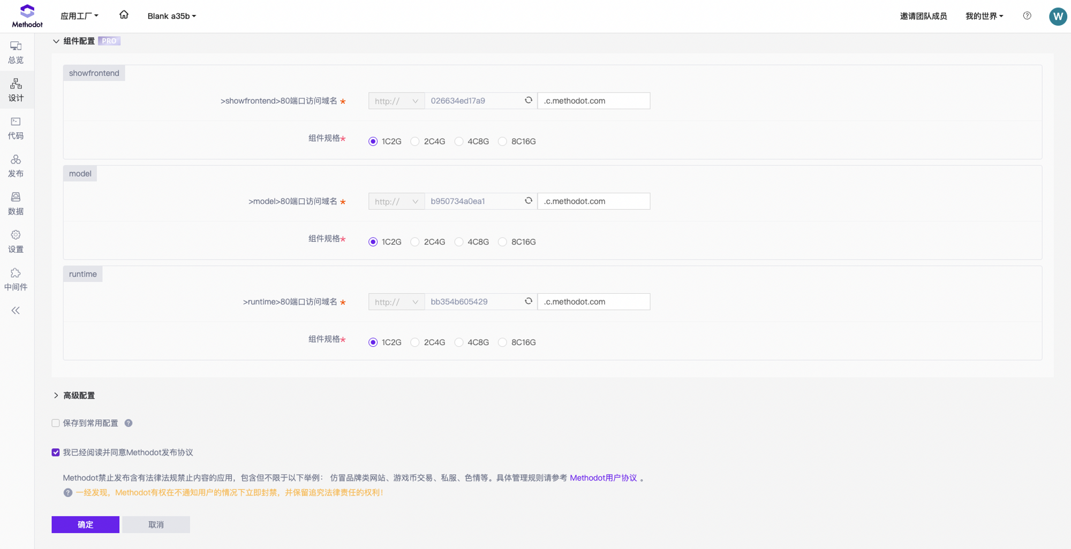Open the 设置 settings section

pyautogui.click(x=16, y=241)
